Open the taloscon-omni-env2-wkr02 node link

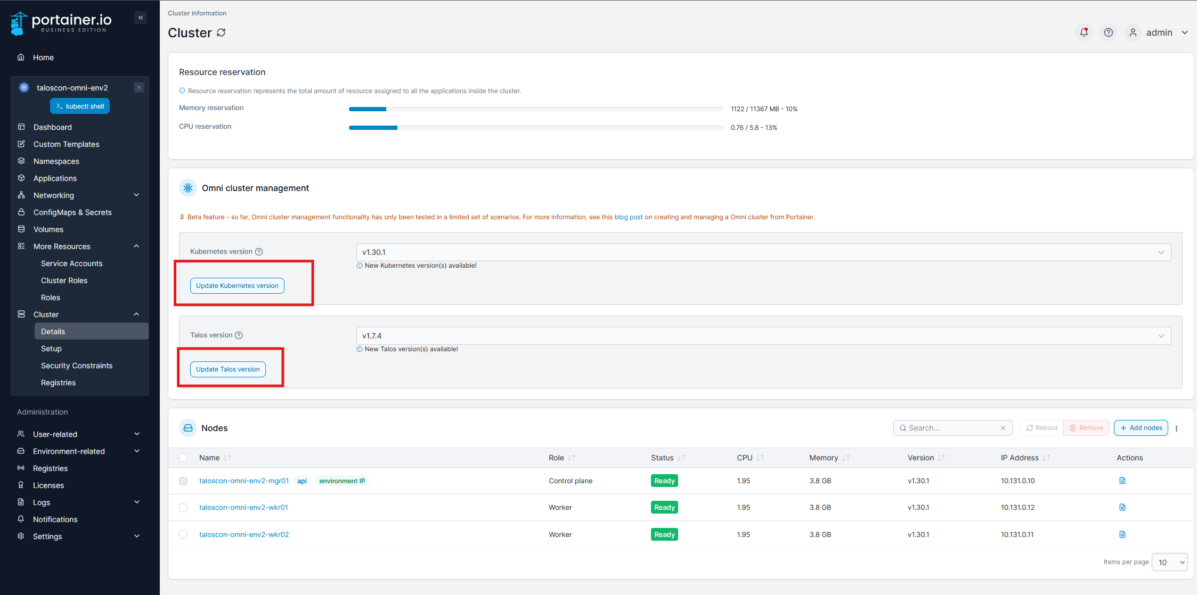(x=244, y=534)
